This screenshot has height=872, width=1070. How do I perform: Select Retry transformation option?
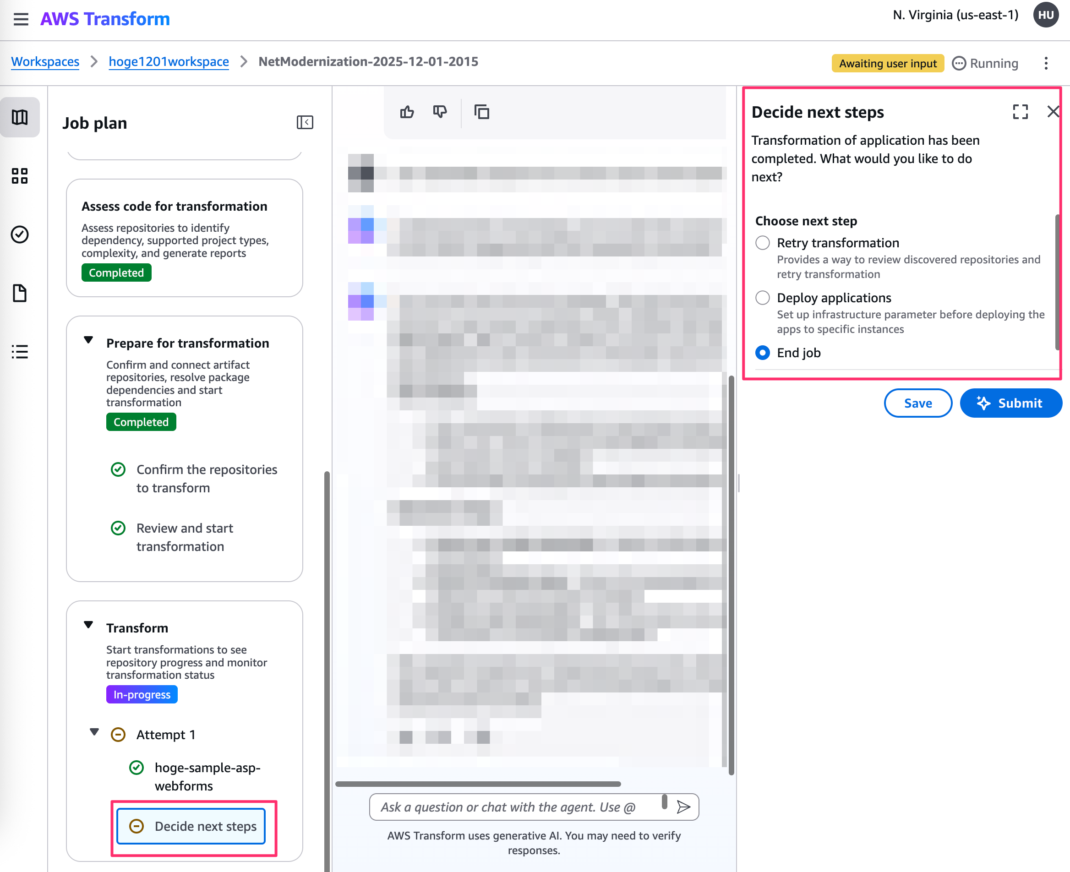point(763,243)
